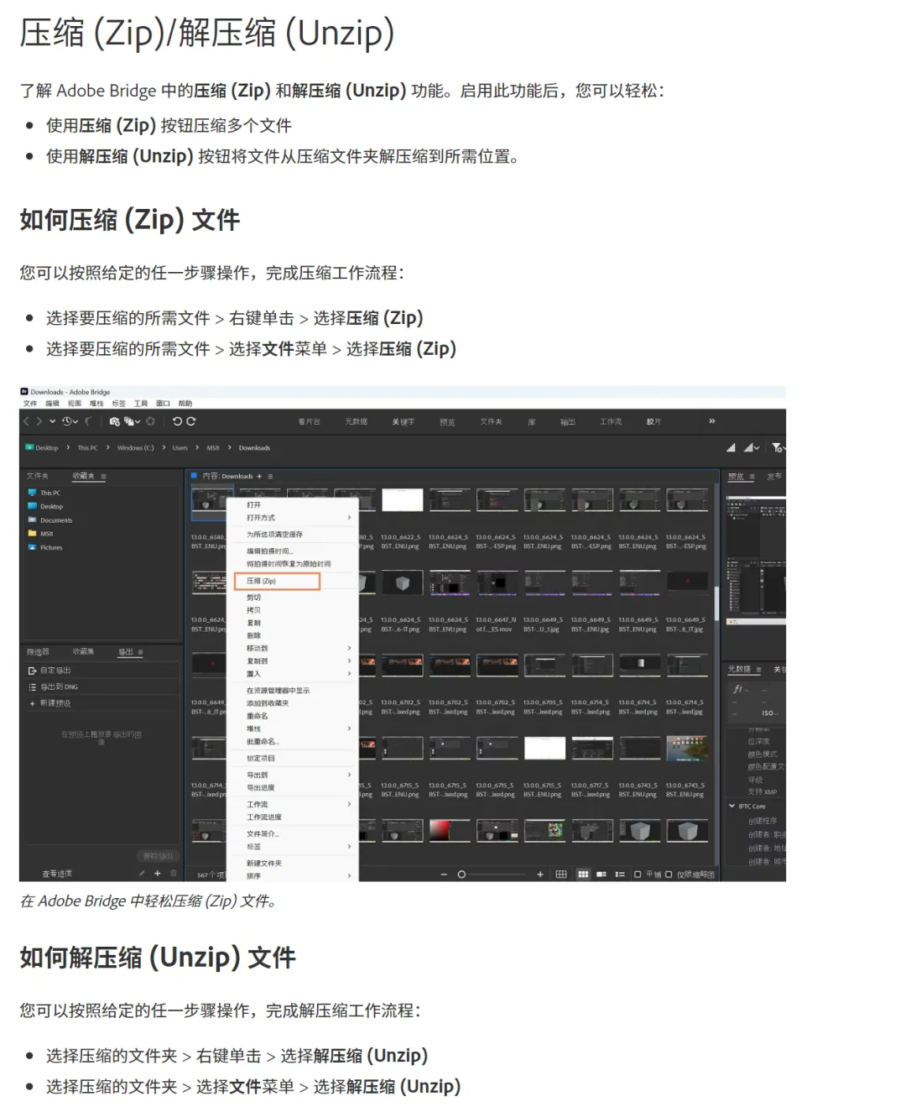Select view content as thumbnails icon
This screenshot has height=1107, width=906.
click(583, 875)
